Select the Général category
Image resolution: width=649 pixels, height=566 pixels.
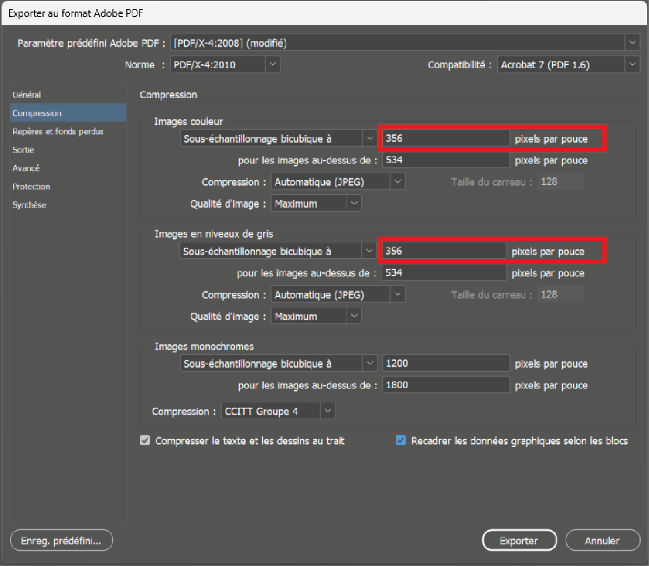coord(27,95)
